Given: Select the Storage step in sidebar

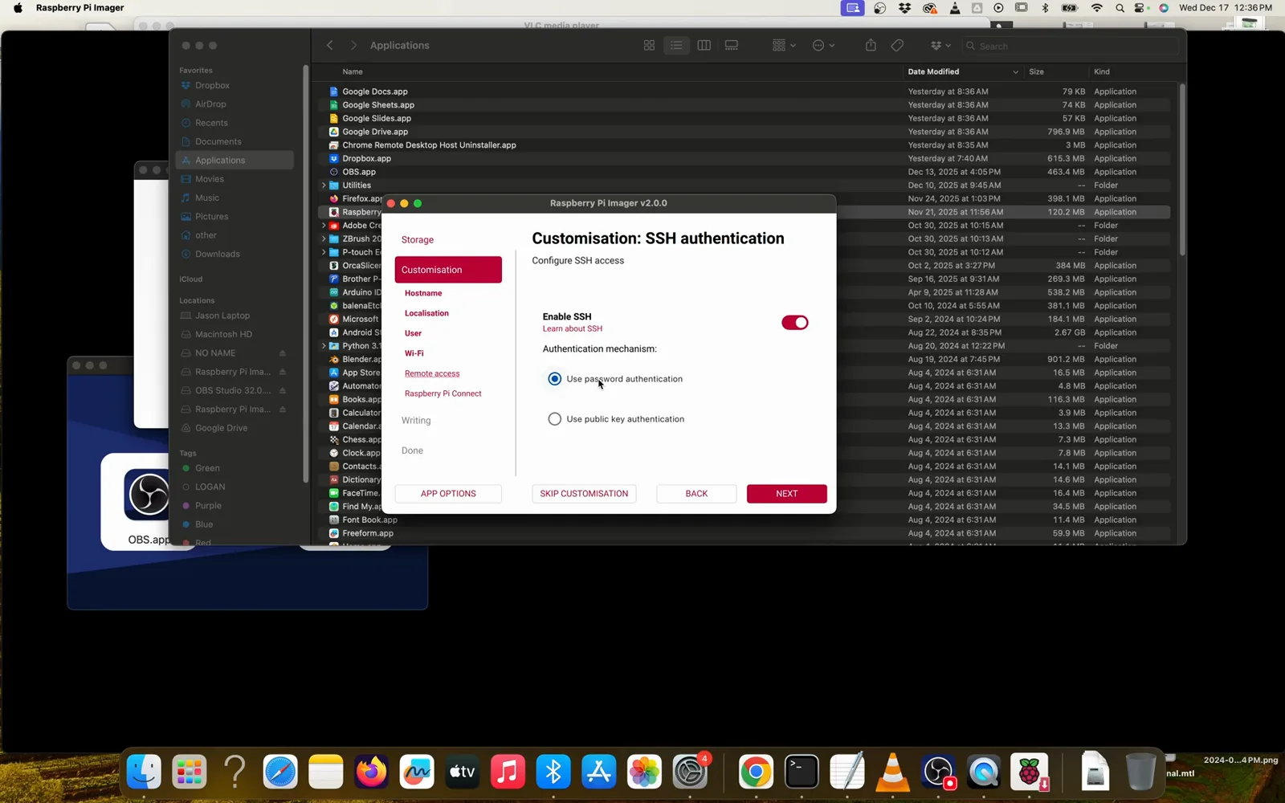Looking at the screenshot, I should (418, 240).
